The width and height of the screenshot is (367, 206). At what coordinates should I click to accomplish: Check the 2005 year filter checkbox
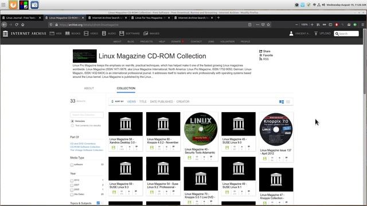point(72,190)
